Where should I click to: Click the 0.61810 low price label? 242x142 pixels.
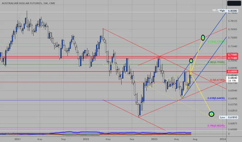pos(232,117)
